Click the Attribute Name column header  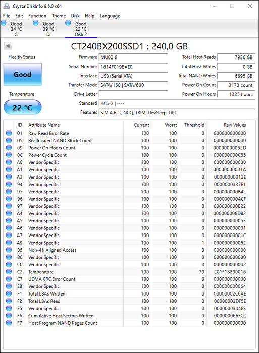74,125
